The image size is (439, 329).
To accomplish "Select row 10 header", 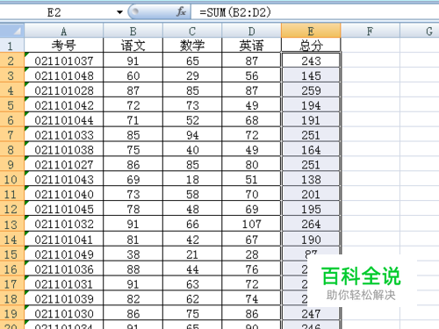I will click(11, 179).
